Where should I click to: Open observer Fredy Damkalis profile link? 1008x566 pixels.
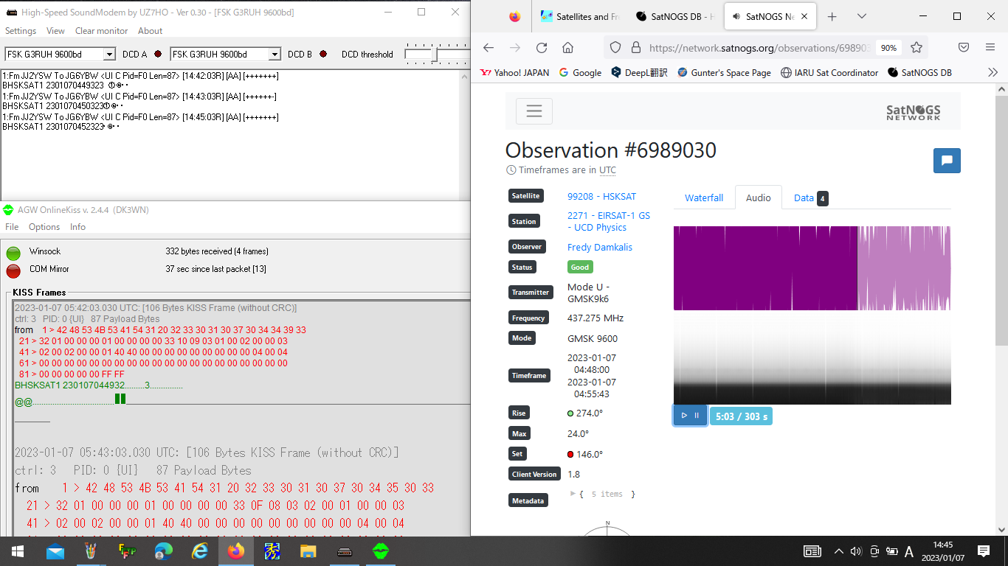[x=600, y=247]
